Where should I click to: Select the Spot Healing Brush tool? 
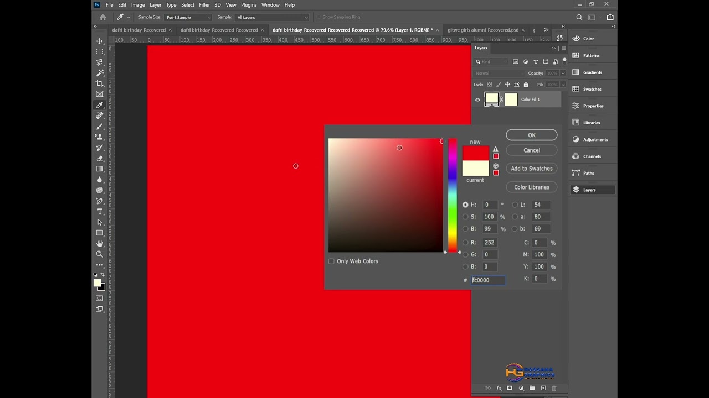click(100, 116)
